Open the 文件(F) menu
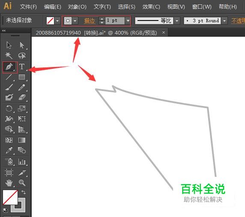Image resolution: width=245 pixels, height=217 pixels. [28, 7]
